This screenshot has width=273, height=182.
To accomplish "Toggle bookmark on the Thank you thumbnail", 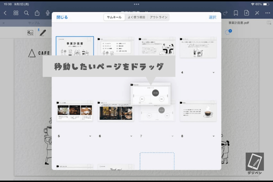I will click(x=130, y=166).
